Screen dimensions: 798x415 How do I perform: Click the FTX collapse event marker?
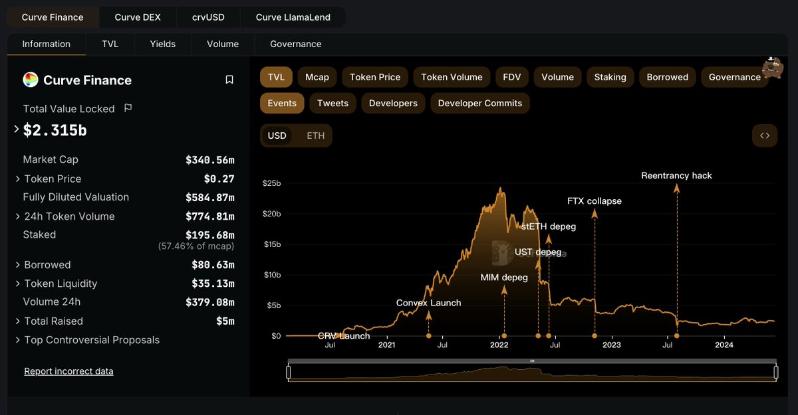coord(595,336)
